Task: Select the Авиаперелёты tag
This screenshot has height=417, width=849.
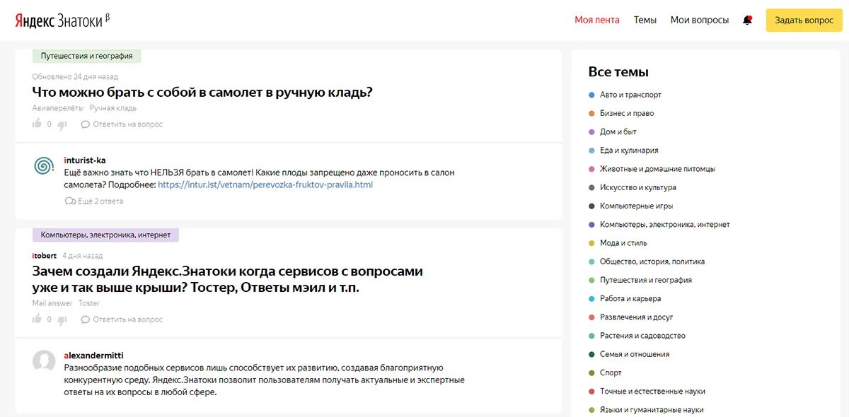Action: [58, 108]
